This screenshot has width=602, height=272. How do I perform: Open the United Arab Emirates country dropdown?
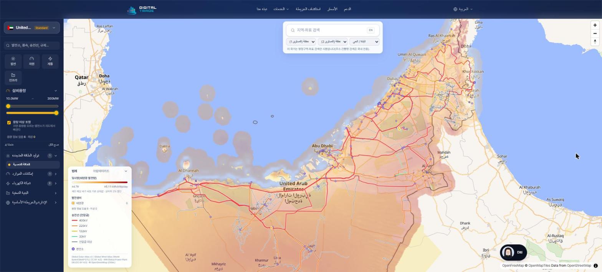32,28
